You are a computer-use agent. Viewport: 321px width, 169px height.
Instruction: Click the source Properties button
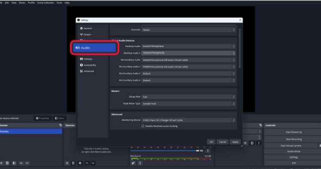[x=42, y=118]
